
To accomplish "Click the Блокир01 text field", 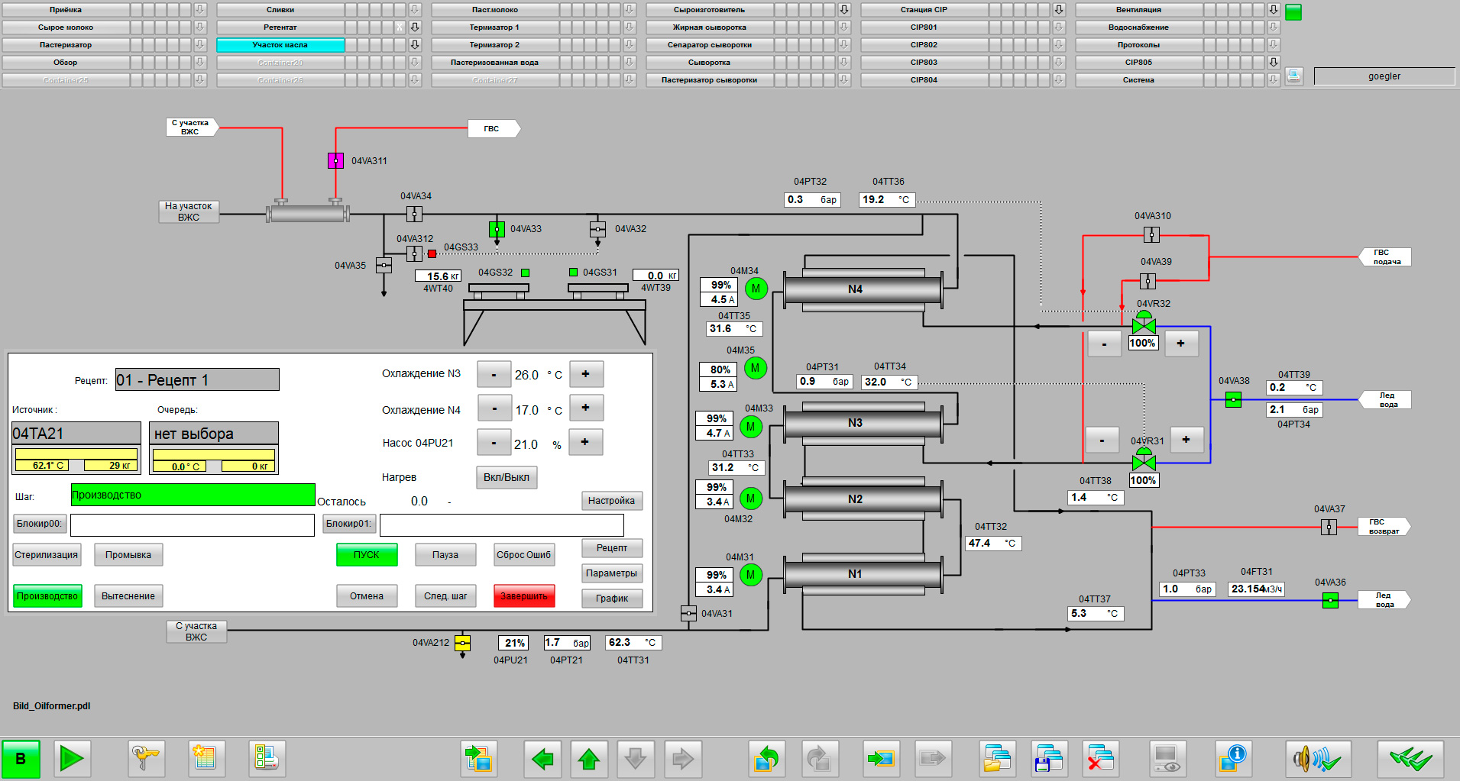I will tap(502, 524).
